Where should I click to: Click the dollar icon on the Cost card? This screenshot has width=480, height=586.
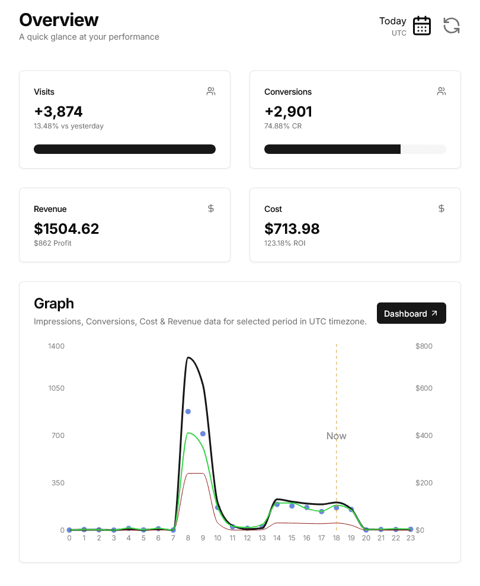coord(441,208)
